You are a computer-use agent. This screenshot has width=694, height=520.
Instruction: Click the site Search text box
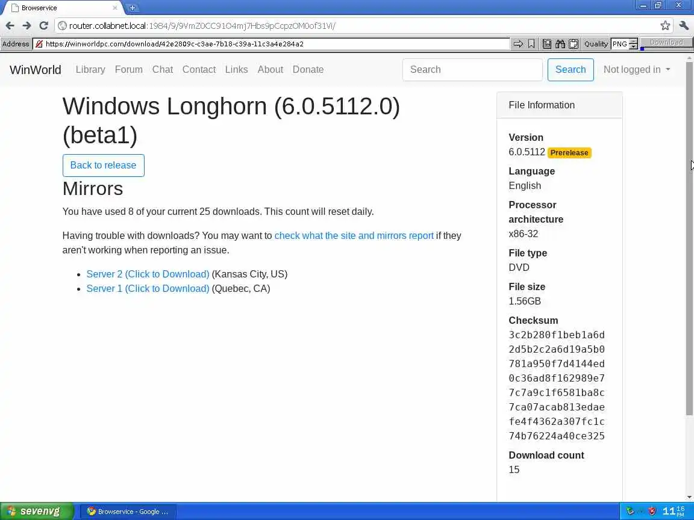click(x=472, y=69)
